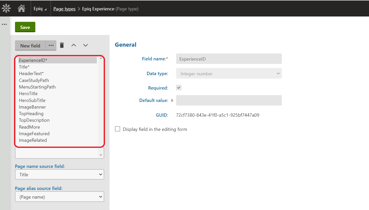The width and height of the screenshot is (369, 210).
Task: Navigate to the Page types breadcrumb
Action: coord(64,9)
